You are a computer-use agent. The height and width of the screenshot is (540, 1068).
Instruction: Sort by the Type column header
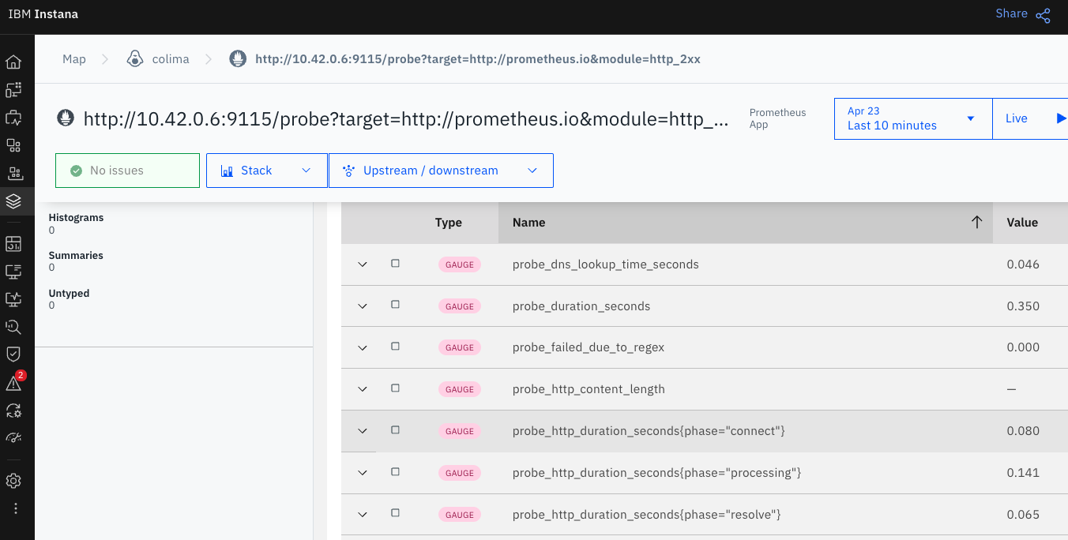(x=449, y=223)
